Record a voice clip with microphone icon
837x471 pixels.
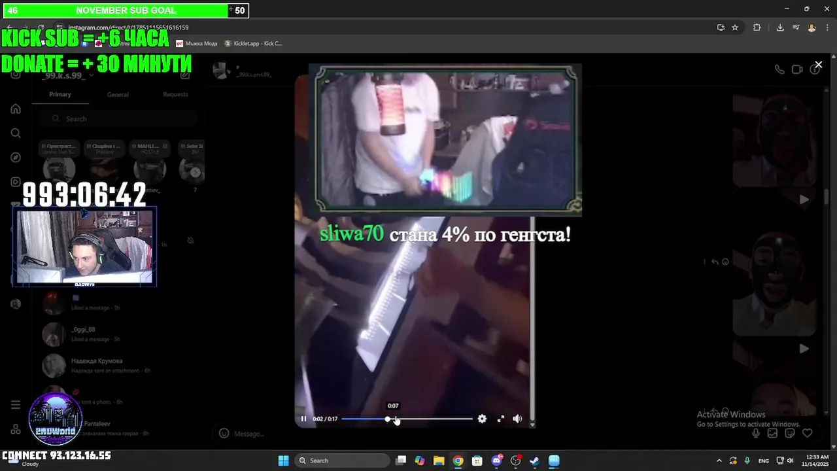[756, 433]
